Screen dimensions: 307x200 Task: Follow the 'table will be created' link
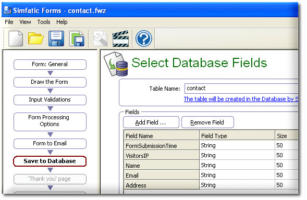coord(241,99)
